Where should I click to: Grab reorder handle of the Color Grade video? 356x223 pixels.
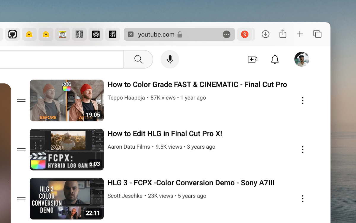pos(21,101)
